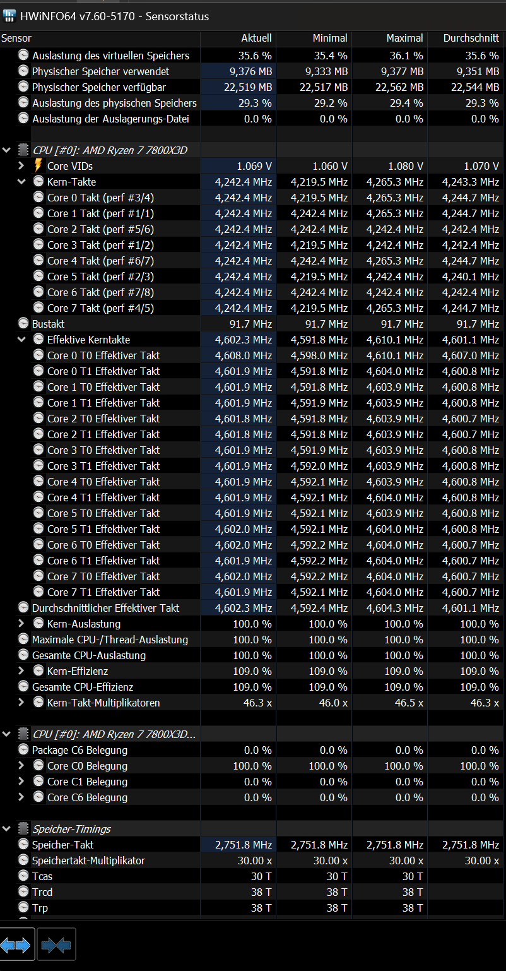Expand the Core C1 Belegung row
This screenshot has width=506, height=971.
(x=21, y=782)
